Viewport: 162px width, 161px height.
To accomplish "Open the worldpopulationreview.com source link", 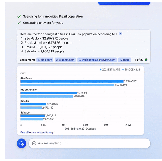I will click(x=97, y=60).
